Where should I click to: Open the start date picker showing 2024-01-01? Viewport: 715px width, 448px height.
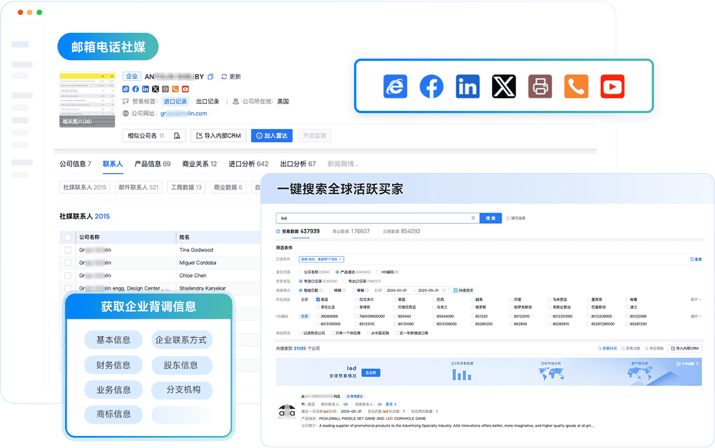pyautogui.click(x=397, y=290)
